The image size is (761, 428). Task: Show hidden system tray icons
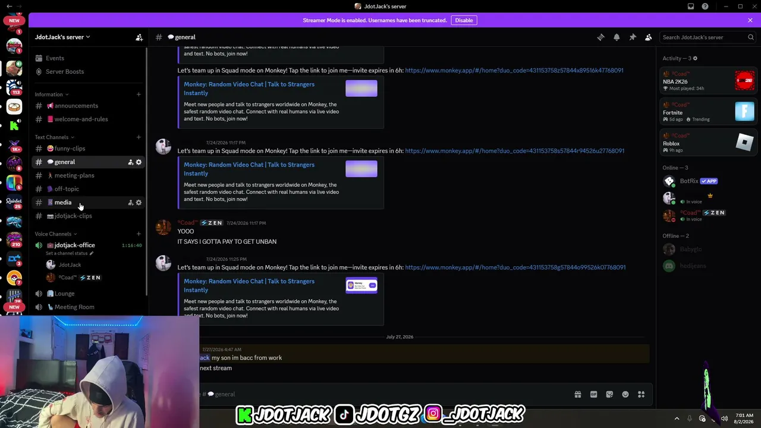pyautogui.click(x=677, y=418)
